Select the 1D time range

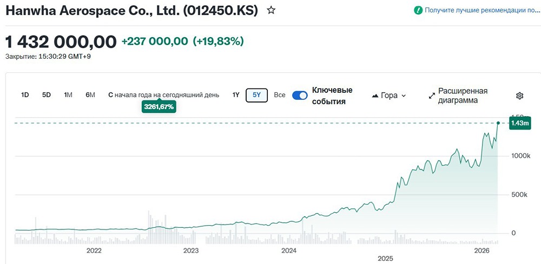tap(25, 95)
